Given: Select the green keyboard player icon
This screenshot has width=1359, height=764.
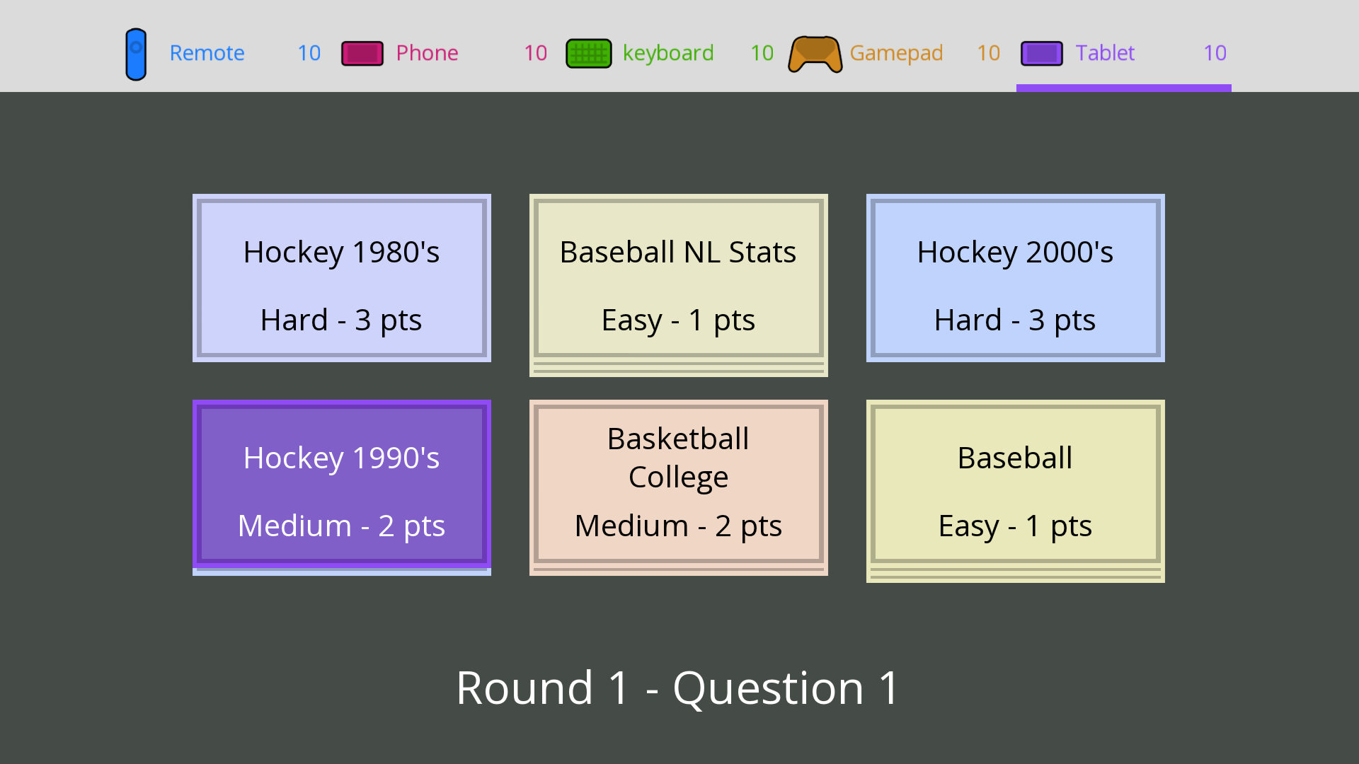Looking at the screenshot, I should [588, 53].
